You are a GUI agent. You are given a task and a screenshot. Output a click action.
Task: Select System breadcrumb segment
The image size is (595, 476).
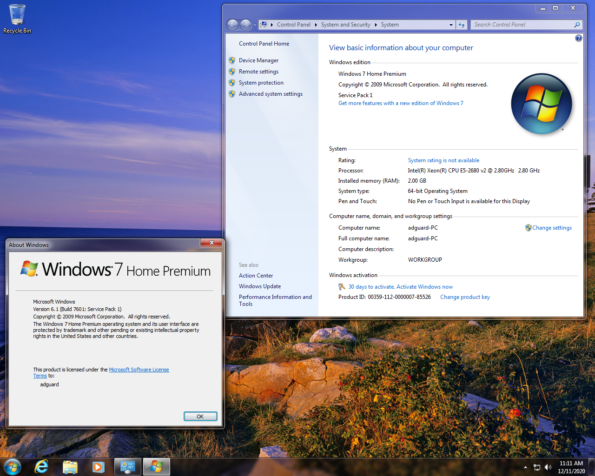coord(390,25)
